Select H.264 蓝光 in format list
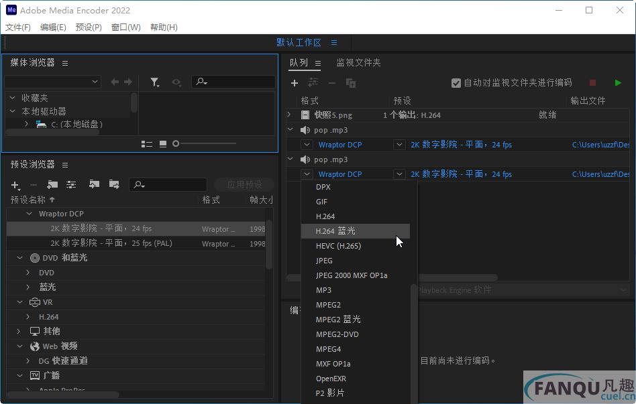This screenshot has height=404, width=636. click(x=356, y=231)
